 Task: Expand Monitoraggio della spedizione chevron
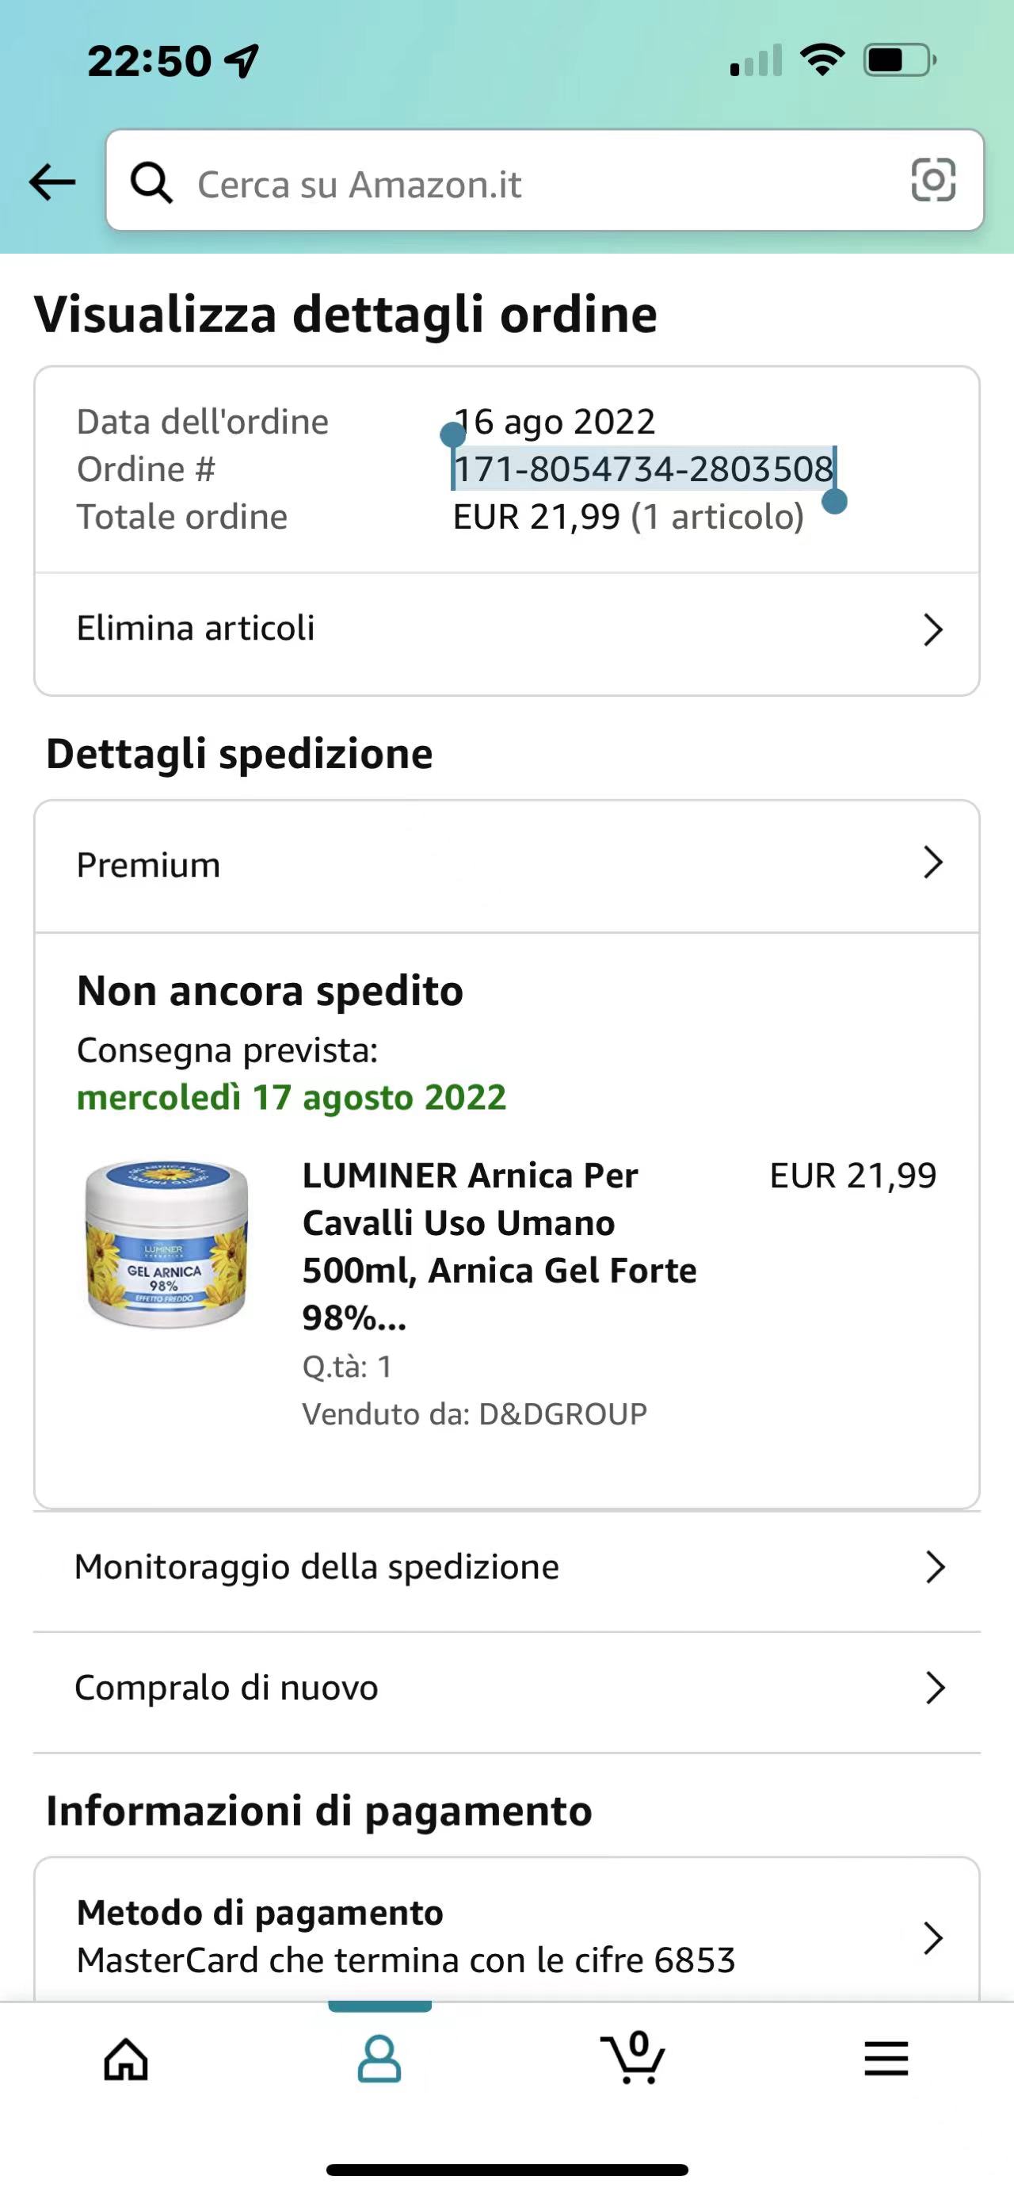(x=936, y=1567)
